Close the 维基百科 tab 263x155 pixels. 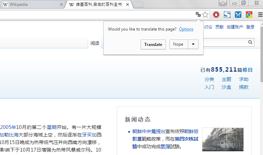[x=128, y=4]
